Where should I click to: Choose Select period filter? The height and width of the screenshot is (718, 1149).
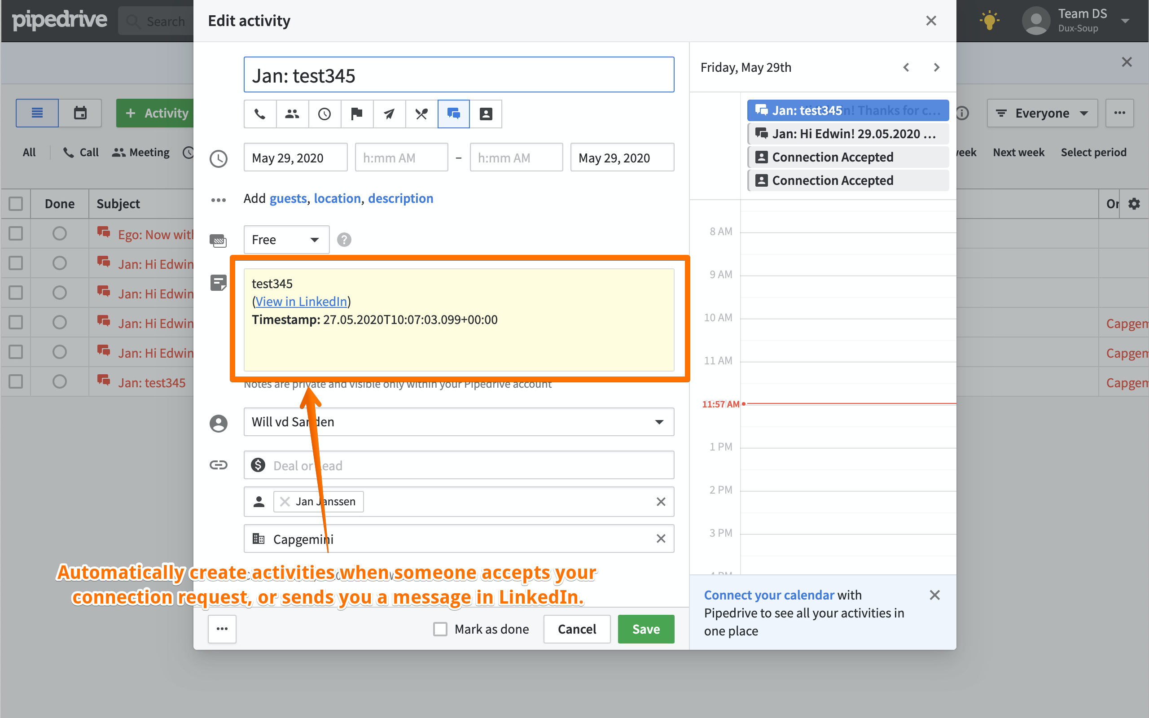1093,153
